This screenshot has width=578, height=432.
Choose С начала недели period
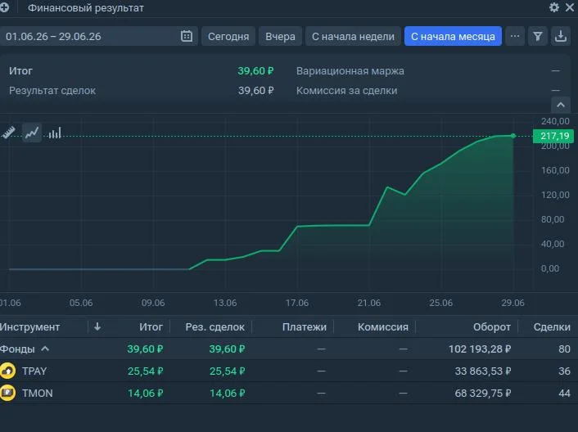[x=353, y=36]
